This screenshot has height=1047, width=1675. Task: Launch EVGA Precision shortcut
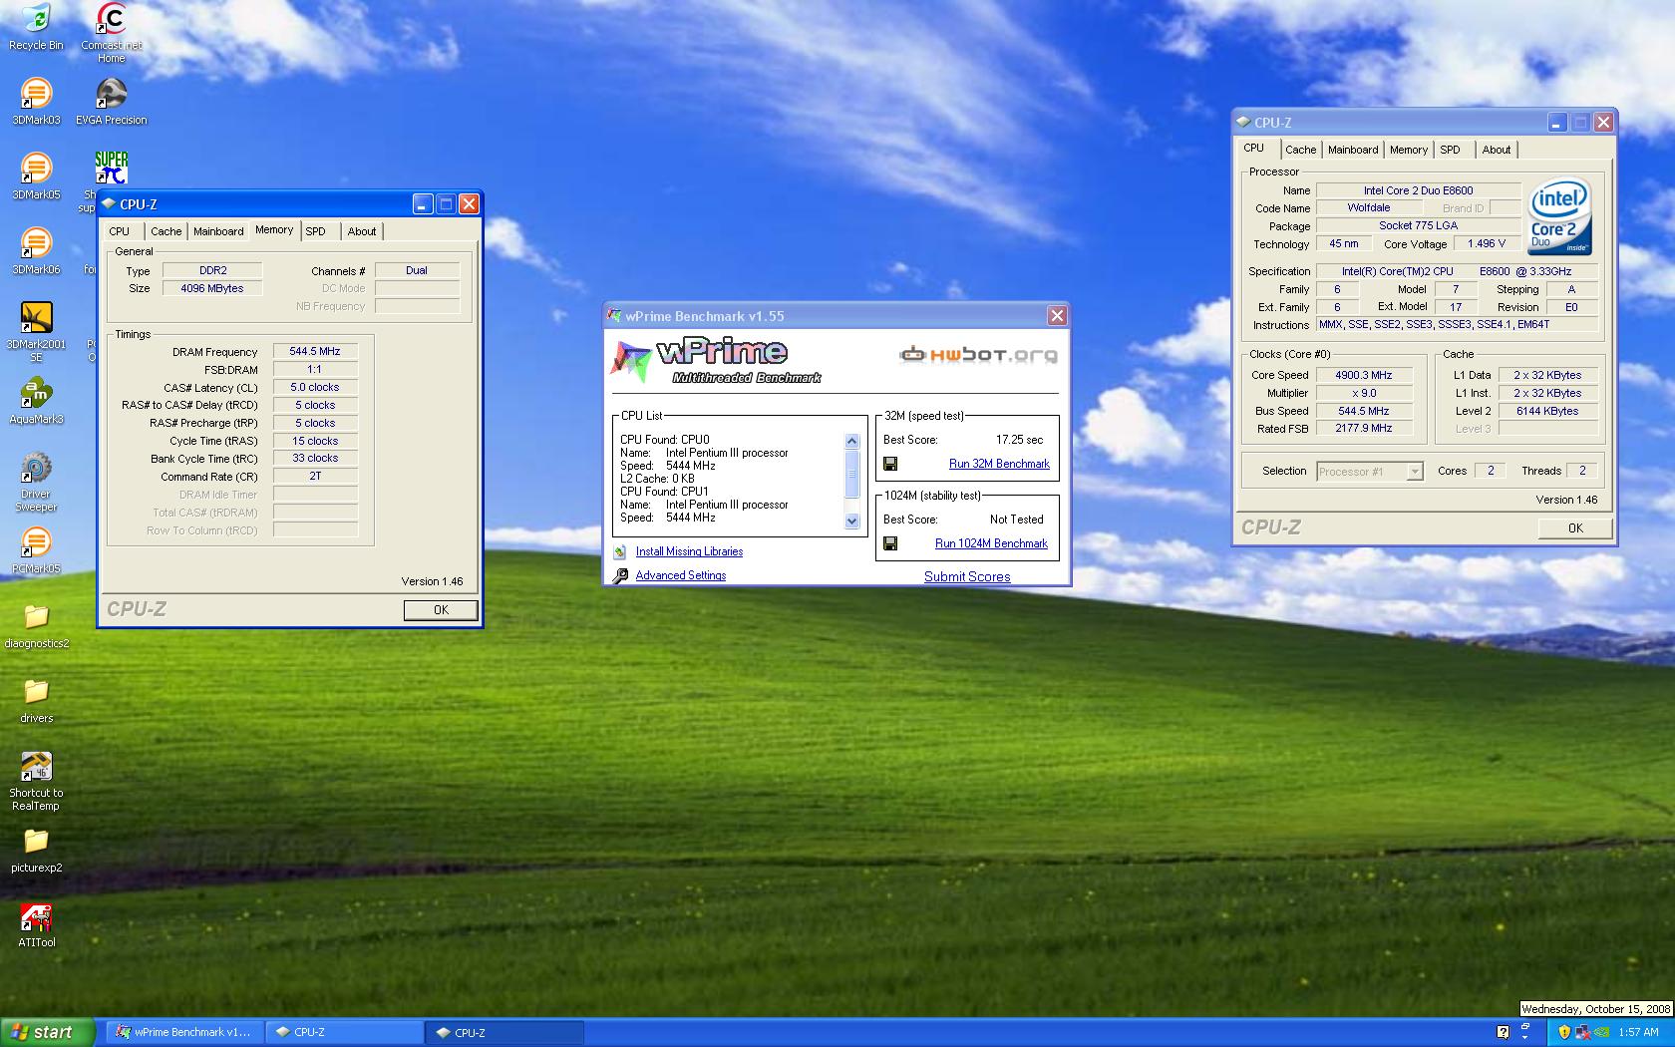point(111,102)
